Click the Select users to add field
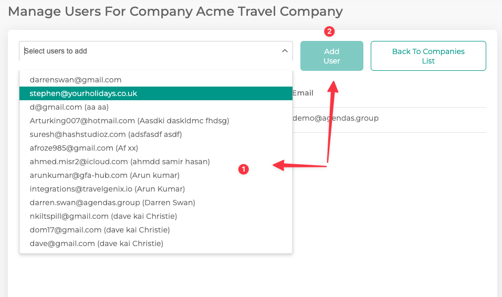The image size is (502, 297). (x=147, y=51)
